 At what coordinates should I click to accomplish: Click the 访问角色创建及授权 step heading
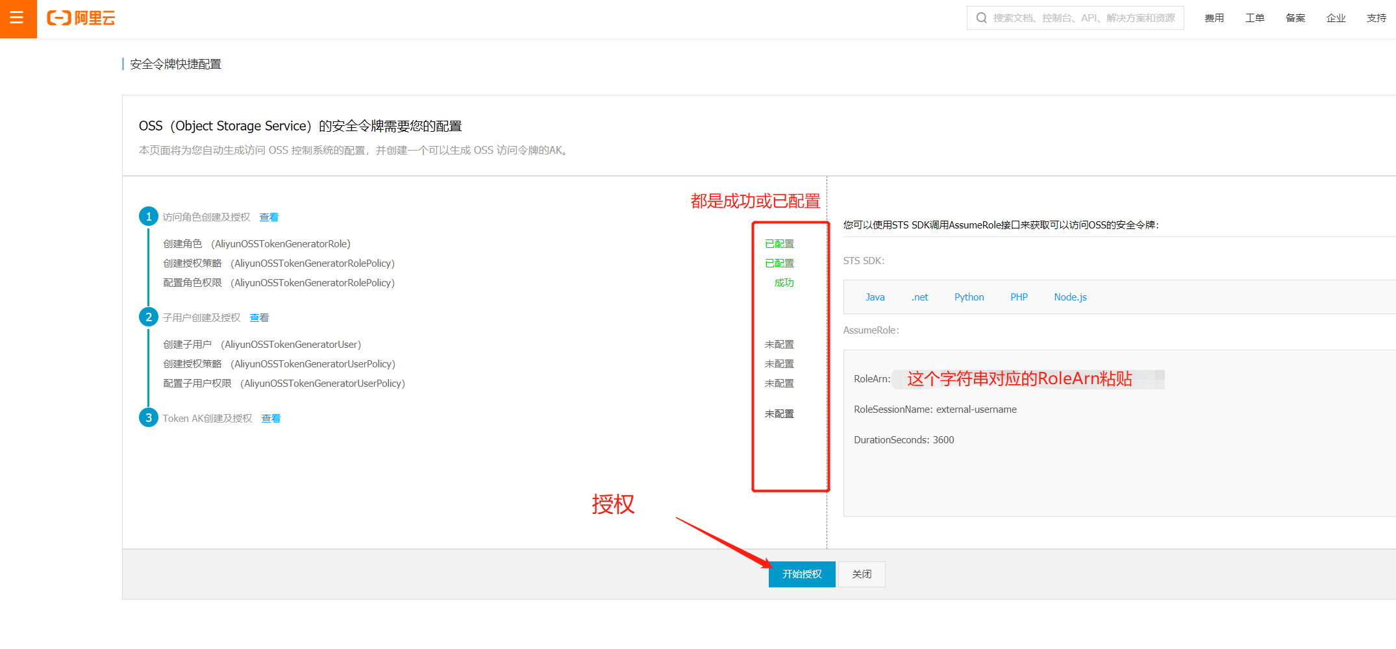pos(206,217)
